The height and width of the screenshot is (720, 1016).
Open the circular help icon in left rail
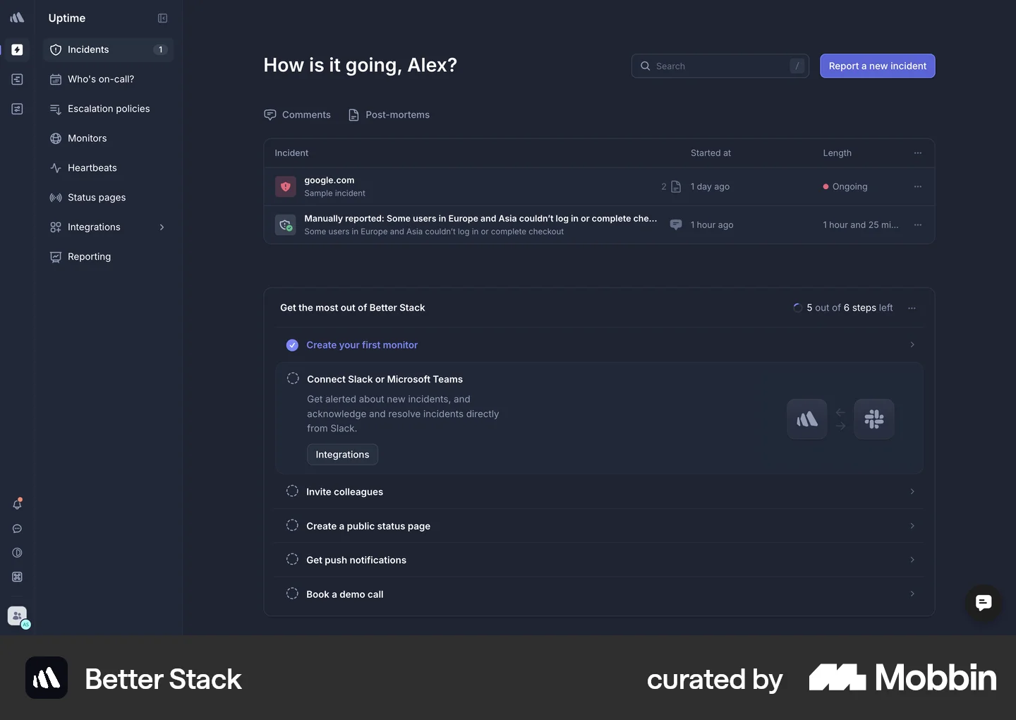pos(17,553)
